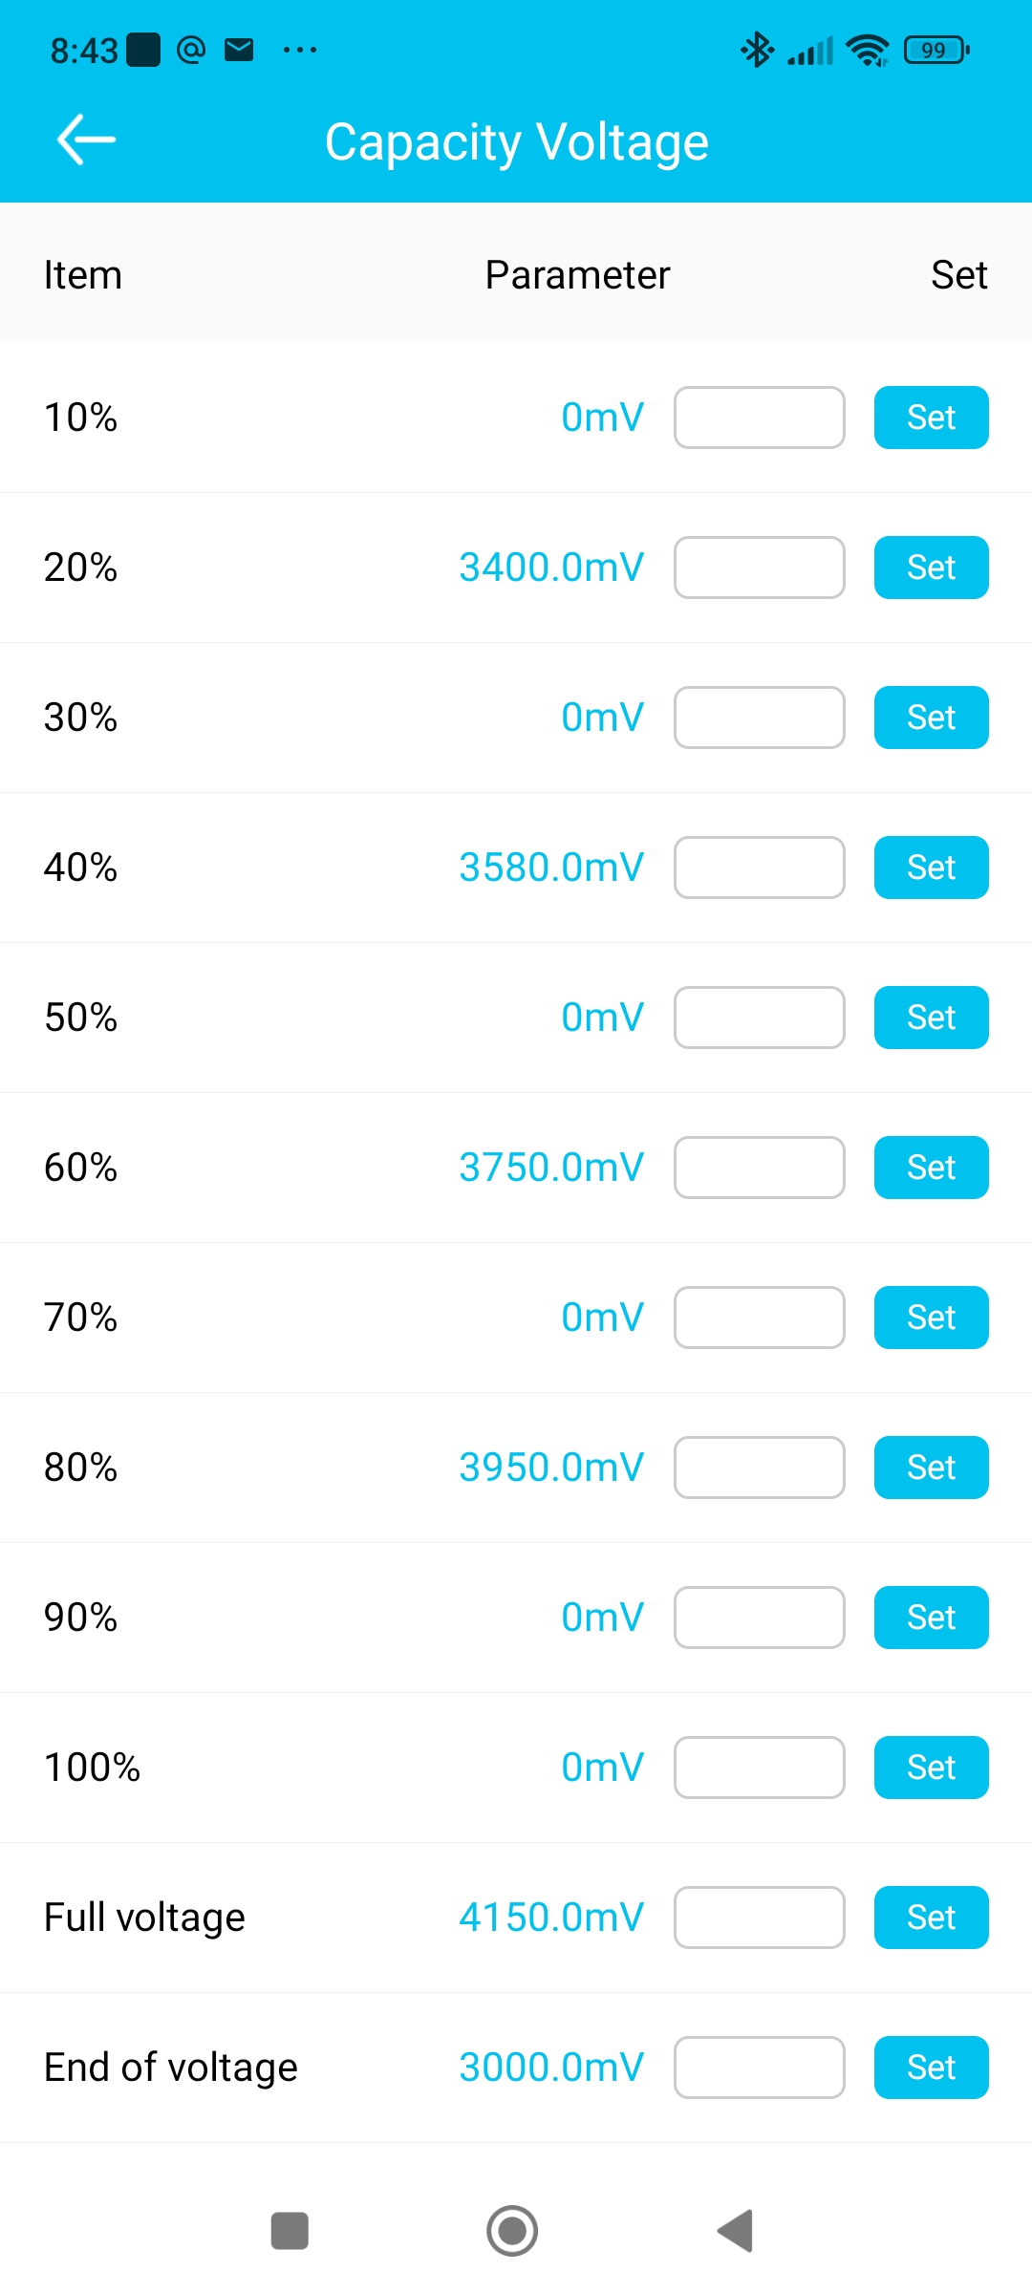Tap the mail notification icon
1032x2293 pixels.
coord(239,50)
